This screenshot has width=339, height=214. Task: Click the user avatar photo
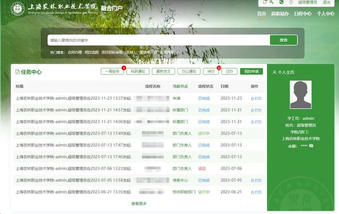pos(300,95)
